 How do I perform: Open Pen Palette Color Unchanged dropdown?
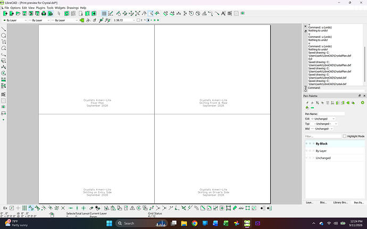coord(323,119)
